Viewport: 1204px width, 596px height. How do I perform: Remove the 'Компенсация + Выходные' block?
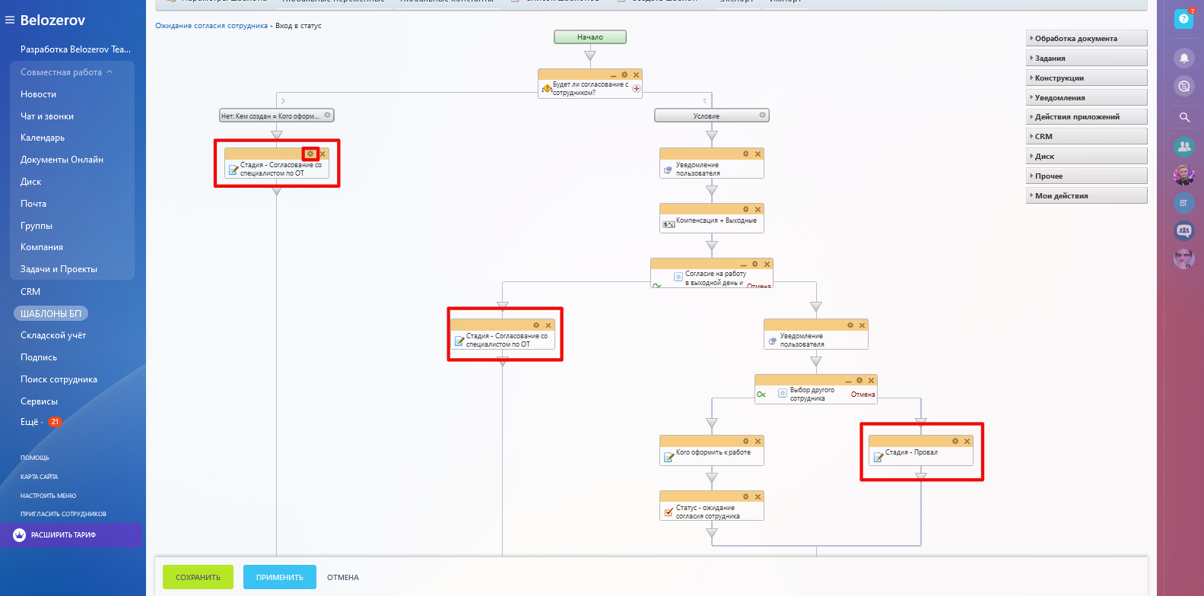pos(758,209)
